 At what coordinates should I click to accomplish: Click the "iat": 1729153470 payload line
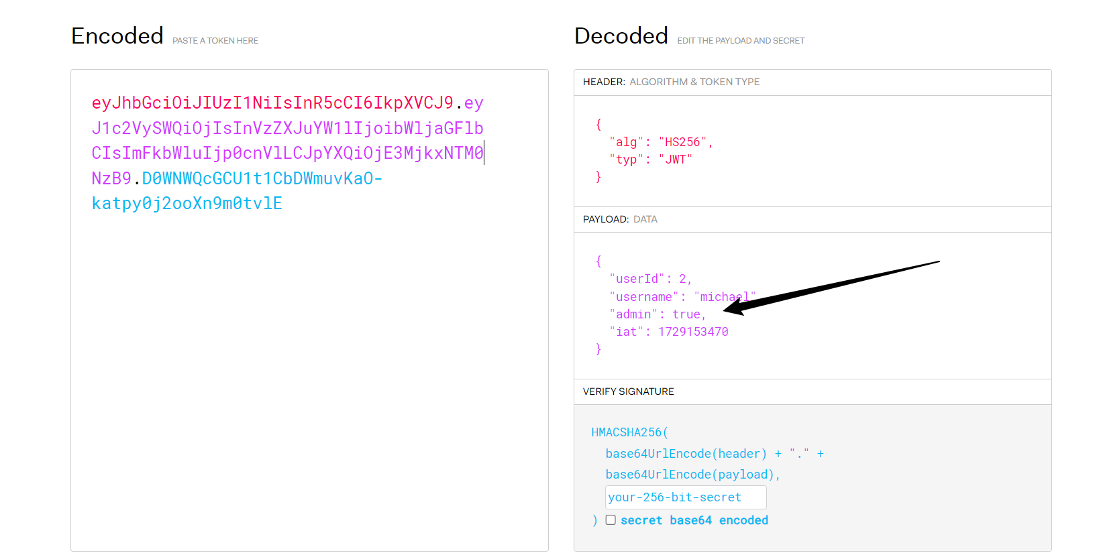669,332
